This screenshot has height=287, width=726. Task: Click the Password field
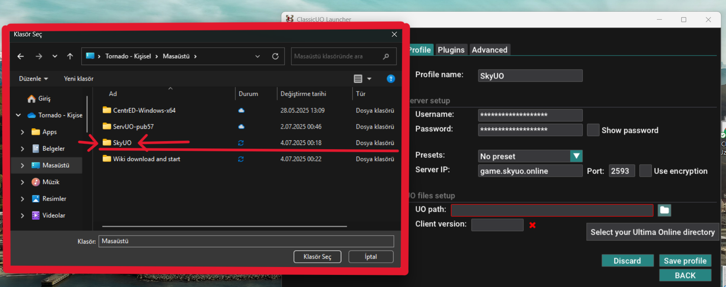(530, 130)
